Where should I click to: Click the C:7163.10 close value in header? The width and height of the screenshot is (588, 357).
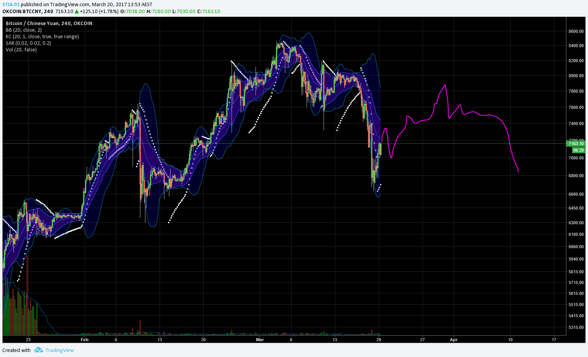pos(209,11)
